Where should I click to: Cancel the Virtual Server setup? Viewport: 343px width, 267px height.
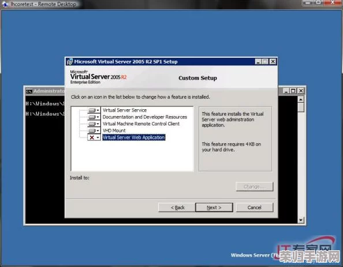click(x=255, y=207)
